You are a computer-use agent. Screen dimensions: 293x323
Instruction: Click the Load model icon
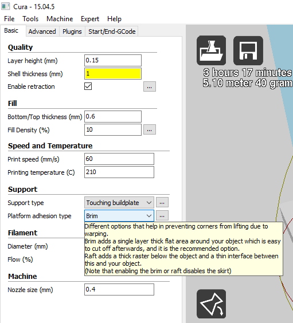[211, 50]
